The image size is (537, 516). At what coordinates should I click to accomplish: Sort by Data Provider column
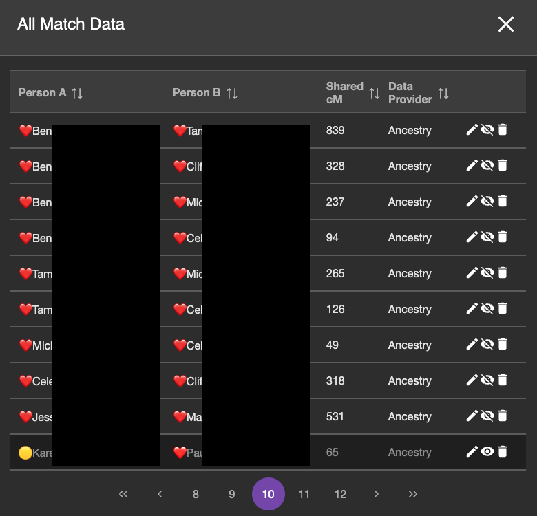click(443, 93)
